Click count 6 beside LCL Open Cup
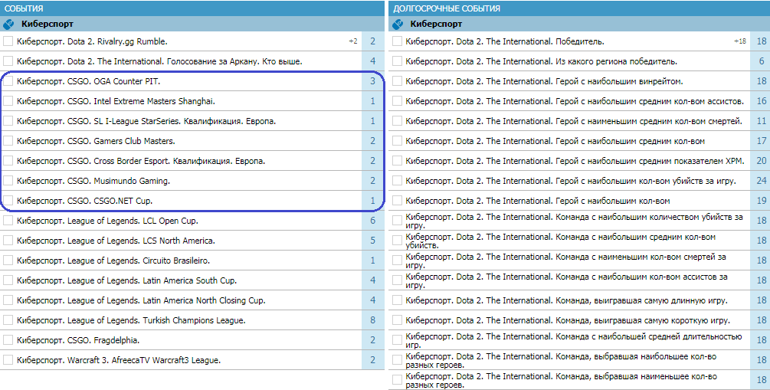This screenshot has width=770, height=390. [372, 221]
